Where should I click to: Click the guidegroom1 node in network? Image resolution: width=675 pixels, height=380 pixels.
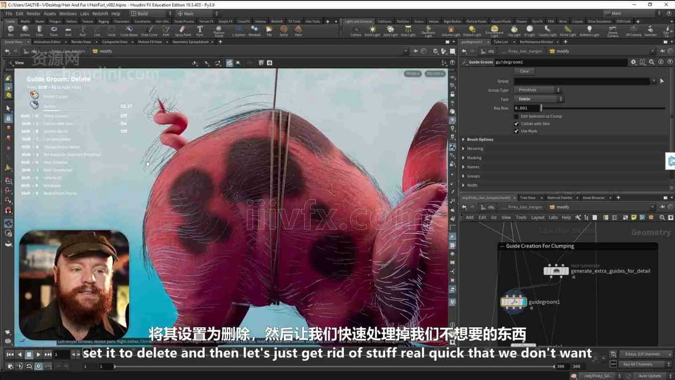(513, 302)
